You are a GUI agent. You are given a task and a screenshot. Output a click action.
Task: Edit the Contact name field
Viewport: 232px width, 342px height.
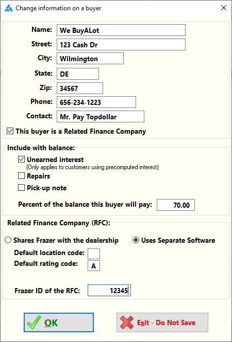point(101,116)
